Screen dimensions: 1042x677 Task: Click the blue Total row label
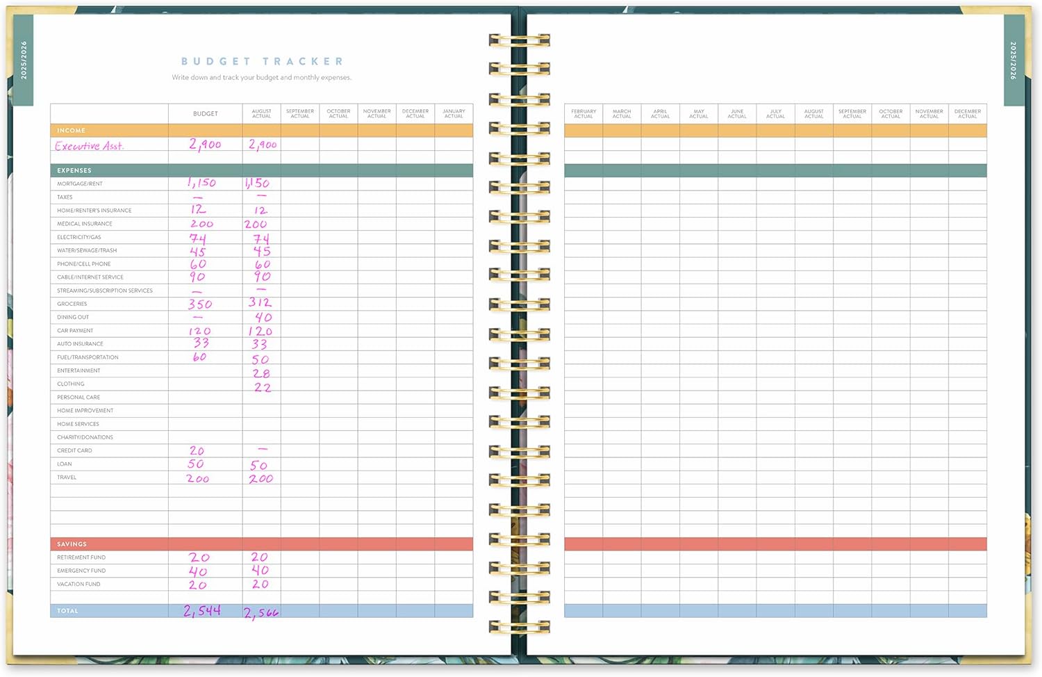pos(68,611)
